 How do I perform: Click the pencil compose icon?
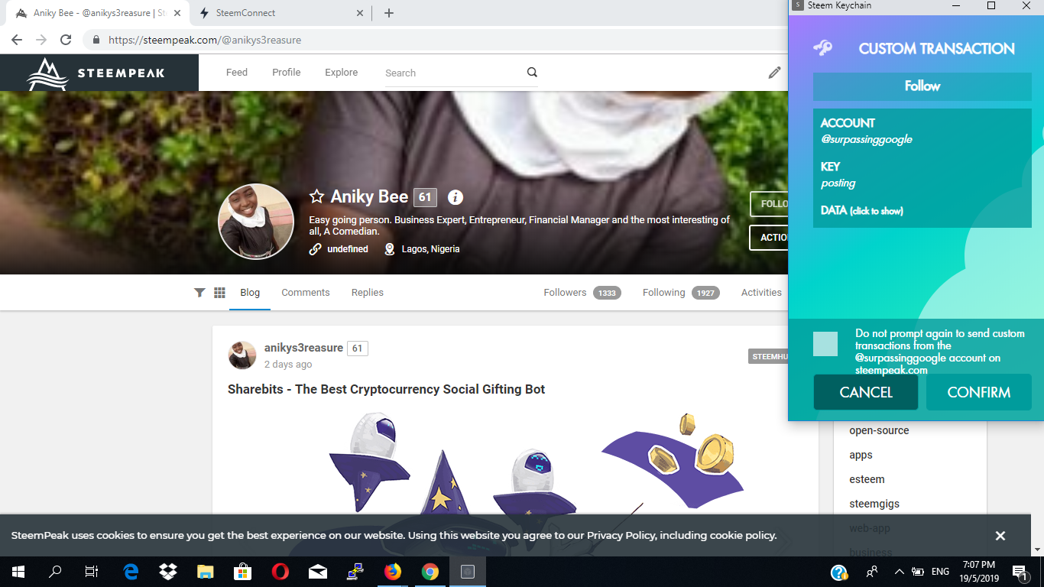point(774,73)
